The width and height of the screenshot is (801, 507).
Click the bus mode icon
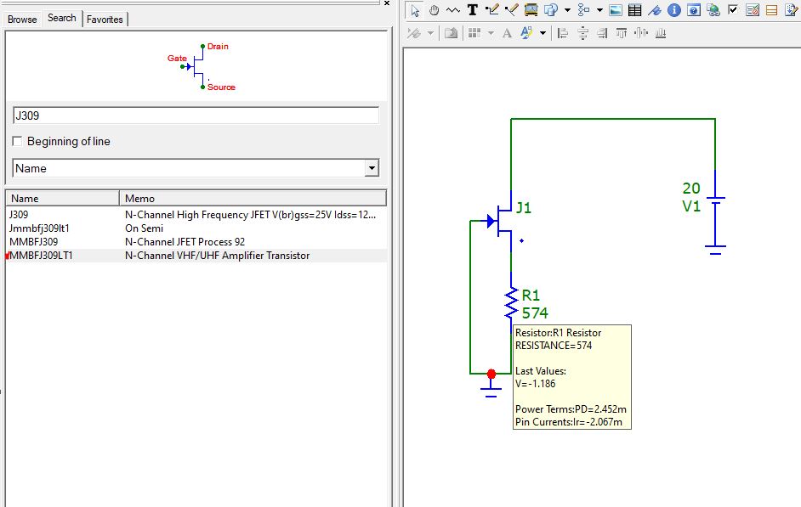[531, 10]
